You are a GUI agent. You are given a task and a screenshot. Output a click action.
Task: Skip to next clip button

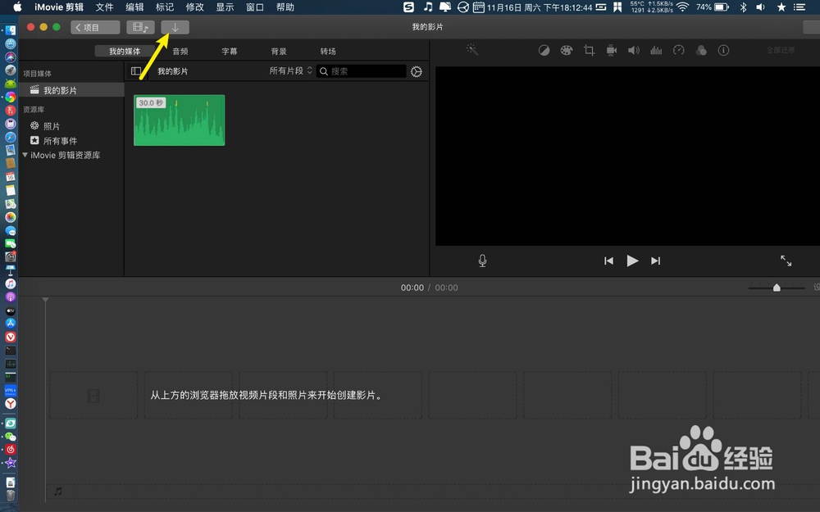tap(656, 261)
